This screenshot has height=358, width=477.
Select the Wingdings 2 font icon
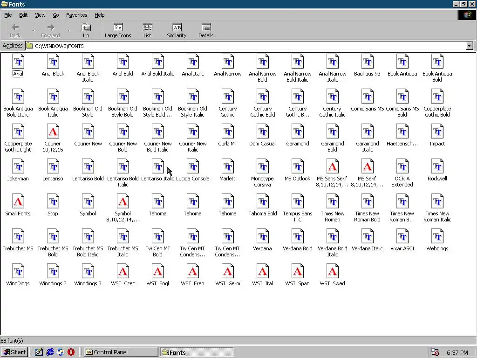(x=53, y=272)
